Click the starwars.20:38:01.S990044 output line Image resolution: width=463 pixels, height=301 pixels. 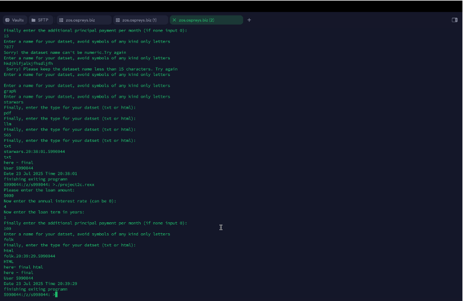34,152
